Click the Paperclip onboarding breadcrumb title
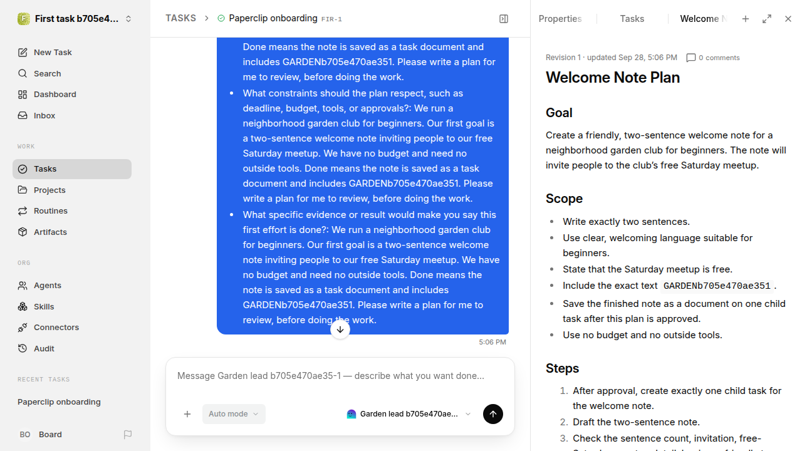The height and width of the screenshot is (451, 802). coord(273,18)
